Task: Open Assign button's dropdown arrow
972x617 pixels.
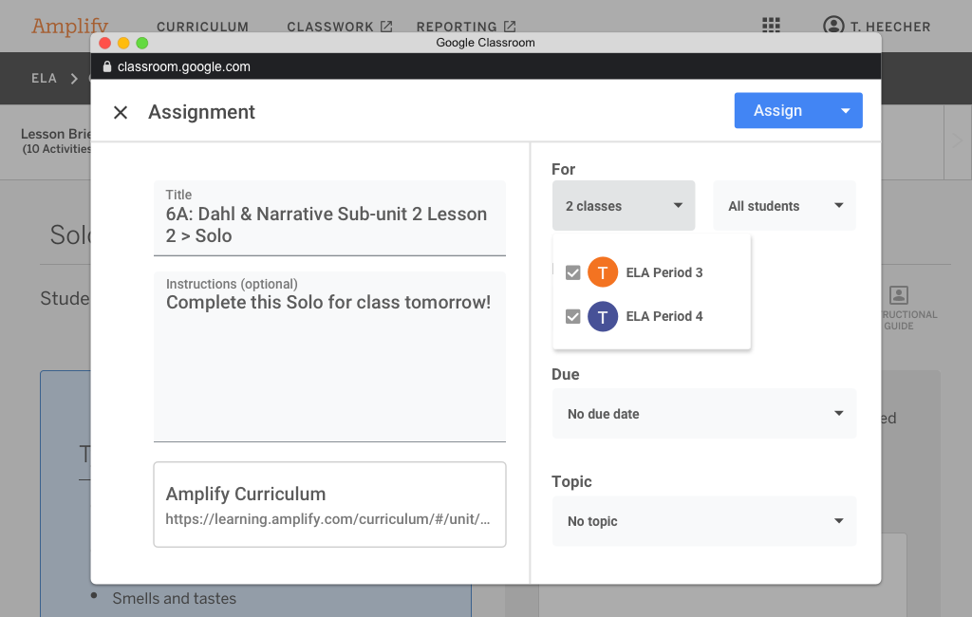Action: (845, 111)
